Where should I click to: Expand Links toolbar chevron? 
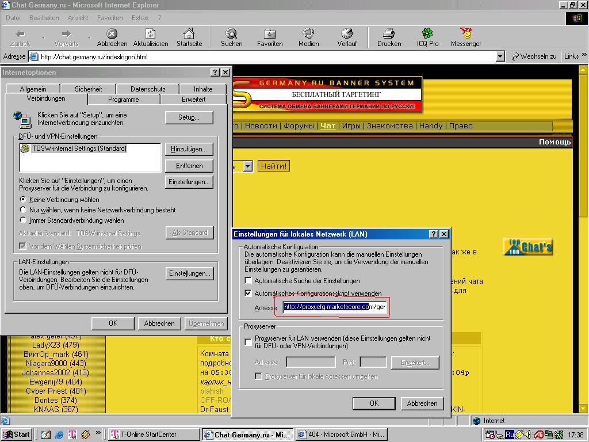point(584,55)
